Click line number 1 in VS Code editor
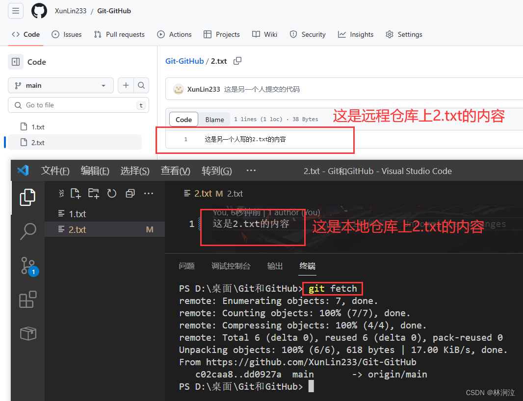Screen dimensions: 523x401 click(x=191, y=224)
